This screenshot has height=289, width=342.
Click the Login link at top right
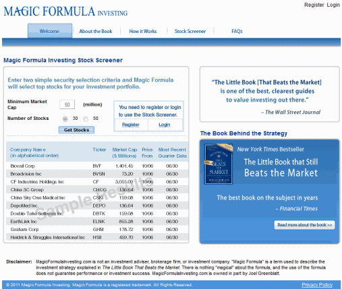(x=333, y=5)
